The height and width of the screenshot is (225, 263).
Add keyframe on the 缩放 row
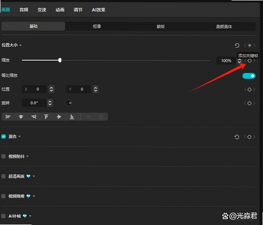point(249,61)
